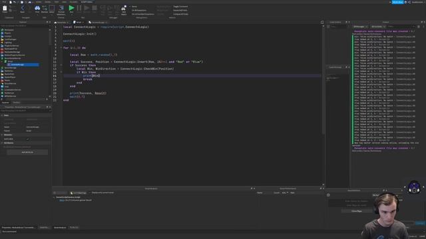The image size is (426, 239).
Task: Click the Add Watch binoculars icon
Action: (124, 10)
